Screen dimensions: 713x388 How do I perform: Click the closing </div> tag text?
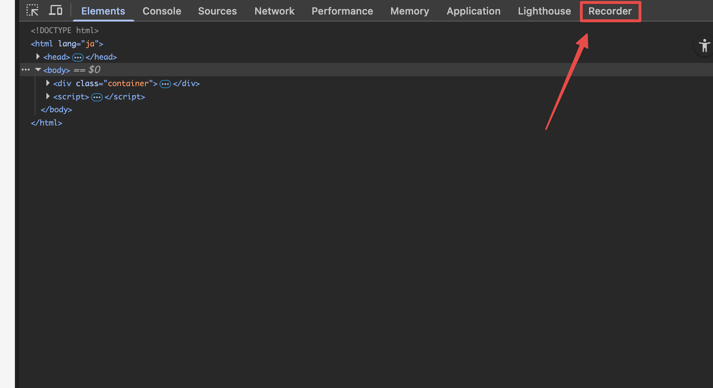(186, 83)
